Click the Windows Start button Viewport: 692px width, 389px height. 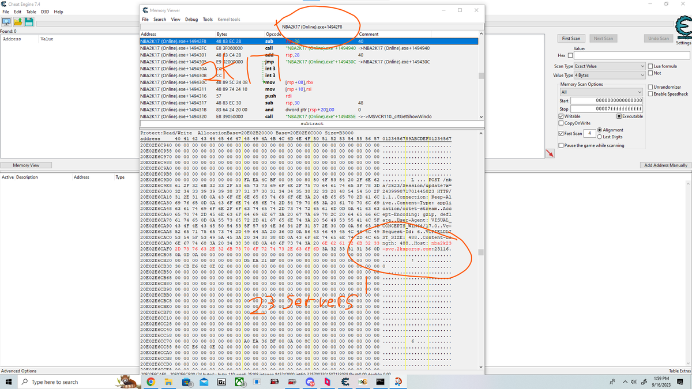8,382
